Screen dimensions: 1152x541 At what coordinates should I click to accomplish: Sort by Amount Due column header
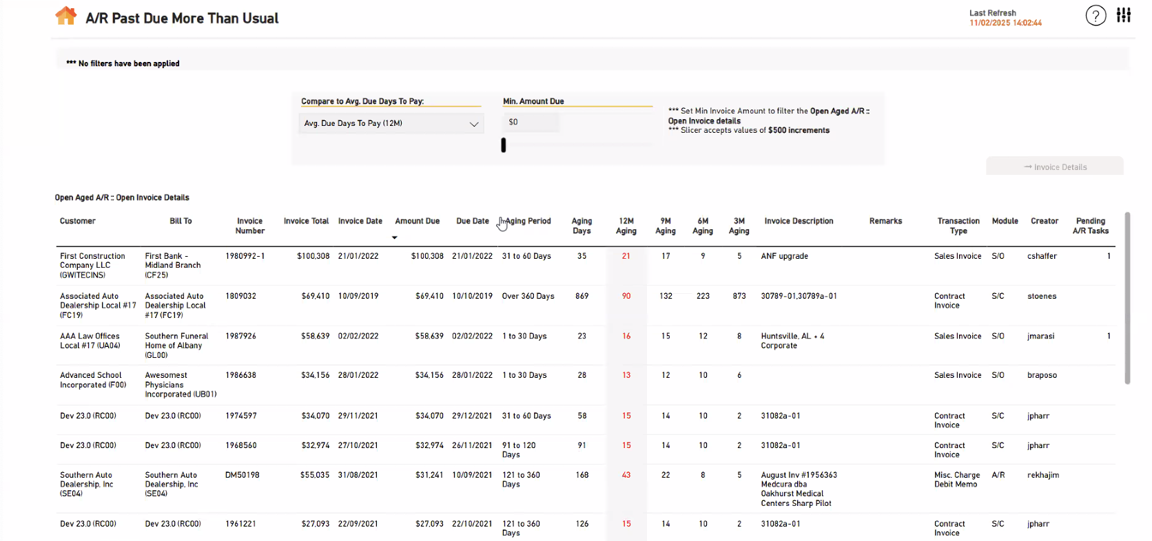click(x=418, y=221)
